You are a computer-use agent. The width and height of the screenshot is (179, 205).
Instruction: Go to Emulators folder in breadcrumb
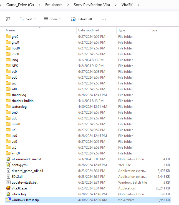pos(54,5)
